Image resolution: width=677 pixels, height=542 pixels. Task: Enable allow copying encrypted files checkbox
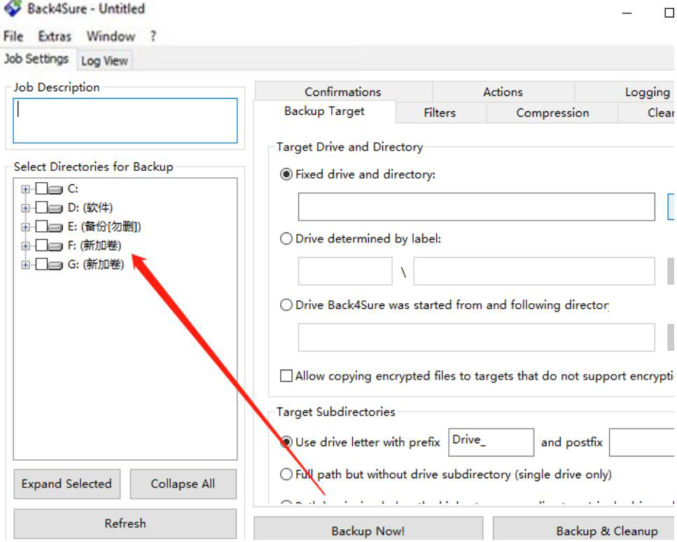(286, 376)
